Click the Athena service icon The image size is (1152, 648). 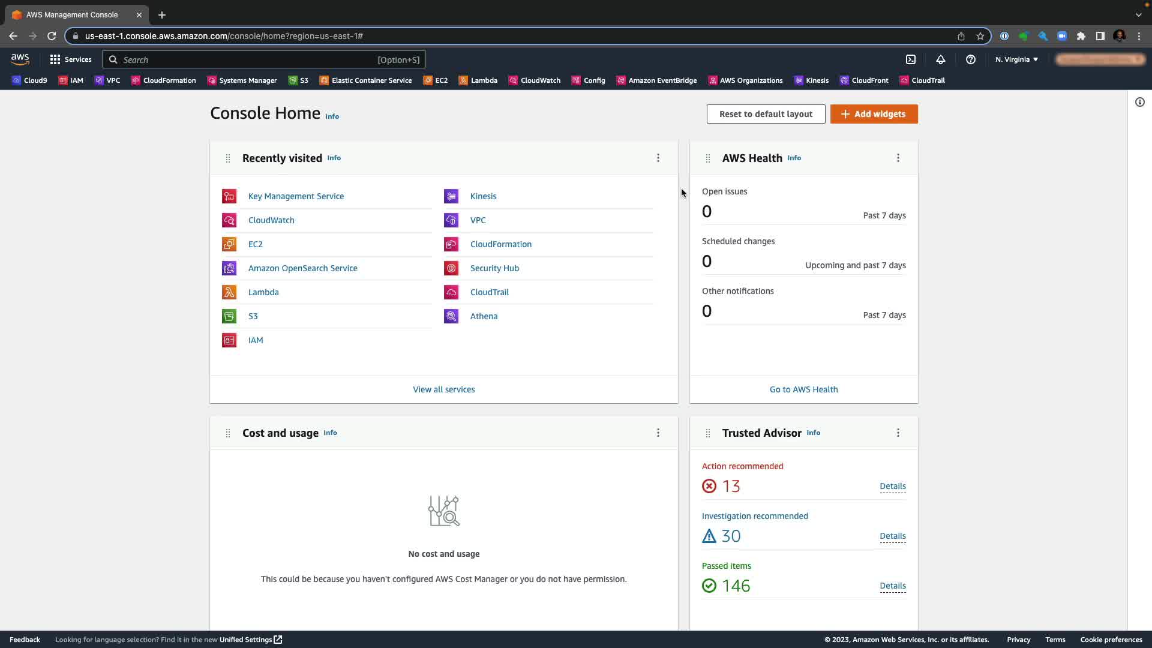pos(451,316)
